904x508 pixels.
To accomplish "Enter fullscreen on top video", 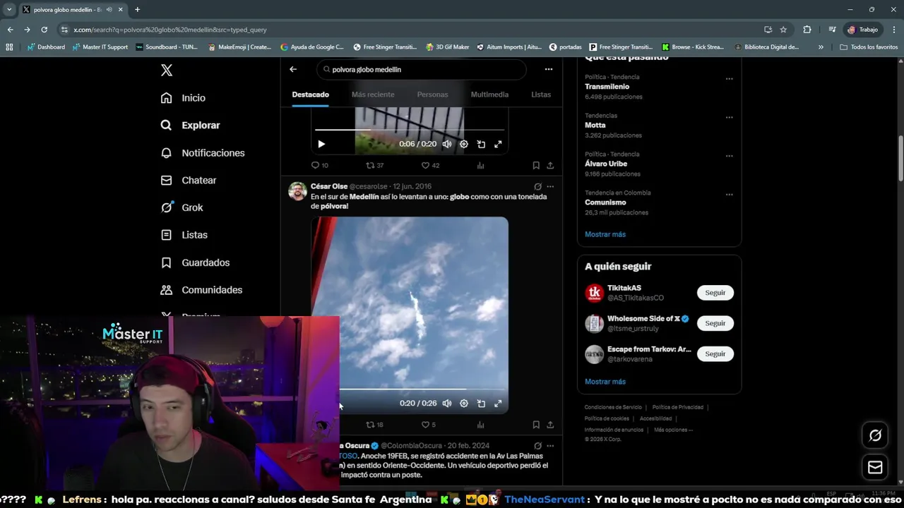I will tap(498, 144).
